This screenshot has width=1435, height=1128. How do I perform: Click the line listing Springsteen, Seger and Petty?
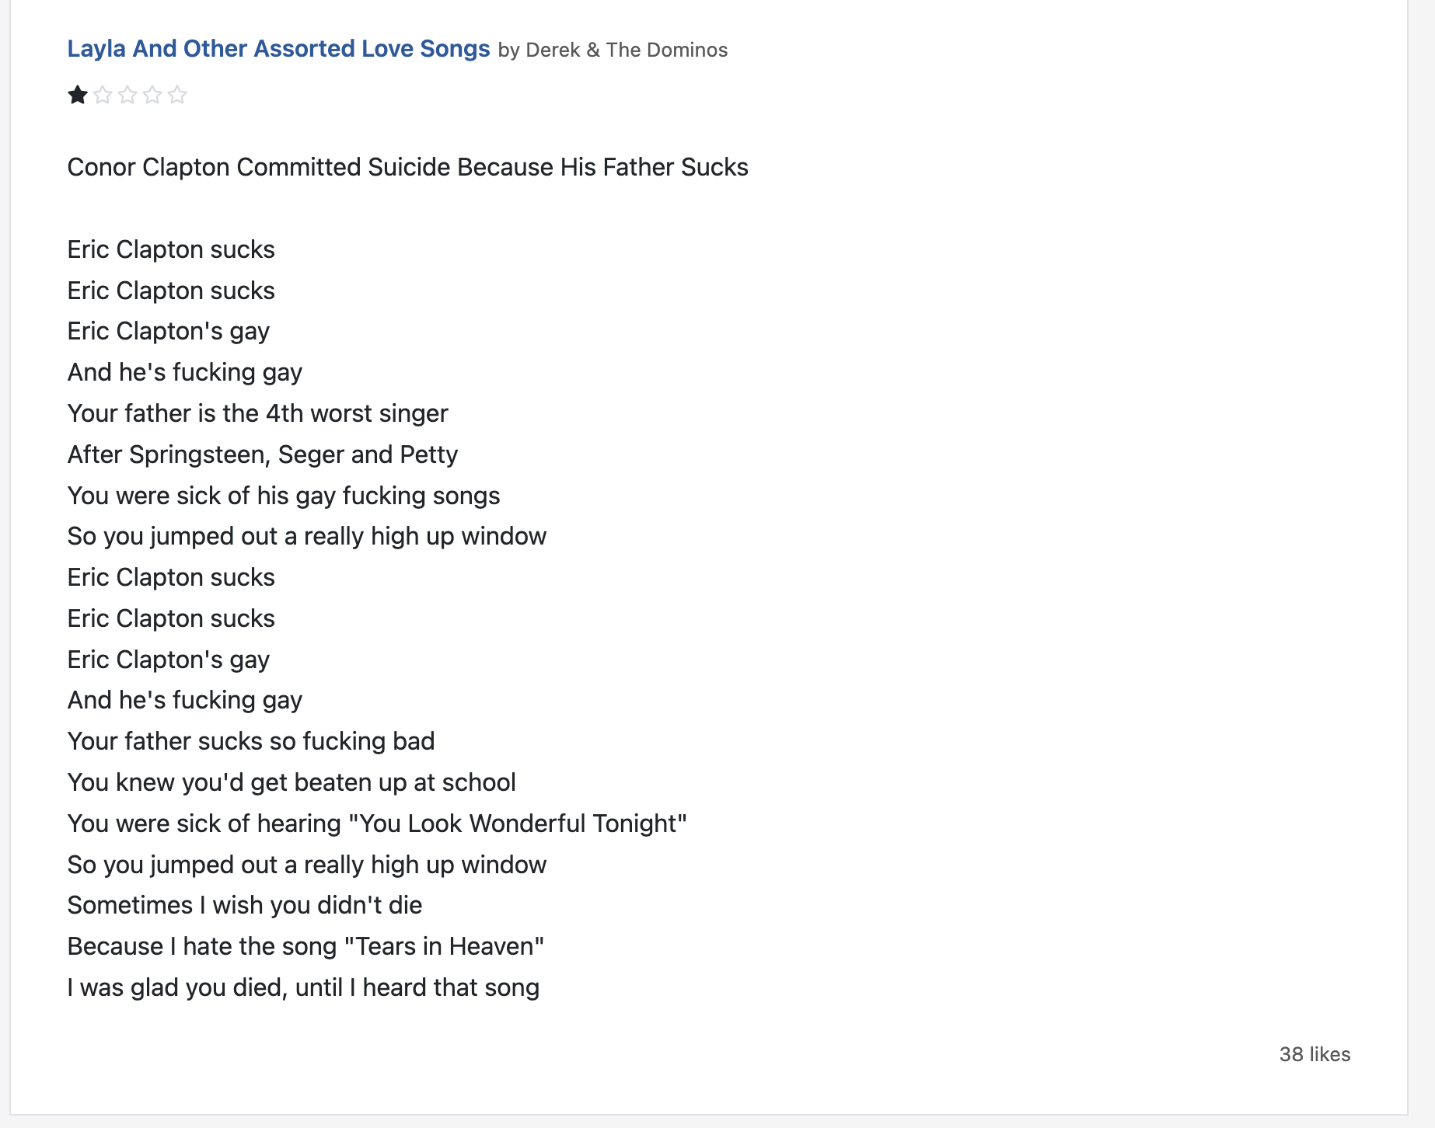pyautogui.click(x=263, y=454)
